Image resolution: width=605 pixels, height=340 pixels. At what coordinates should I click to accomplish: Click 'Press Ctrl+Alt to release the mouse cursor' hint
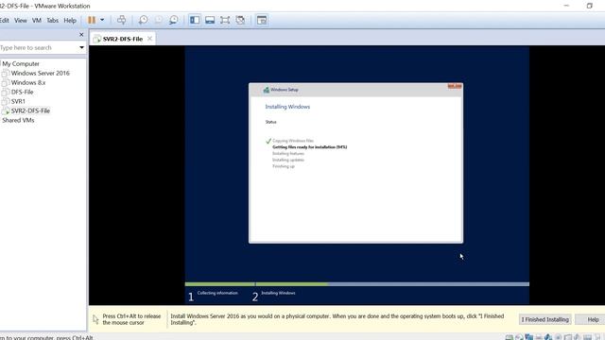pyautogui.click(x=131, y=319)
